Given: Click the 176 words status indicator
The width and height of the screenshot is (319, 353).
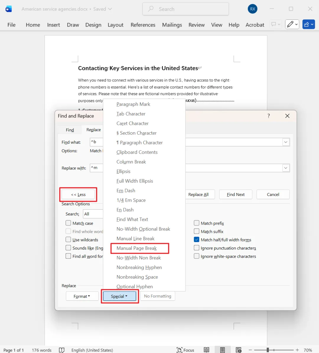Looking at the screenshot, I should click(42, 350).
